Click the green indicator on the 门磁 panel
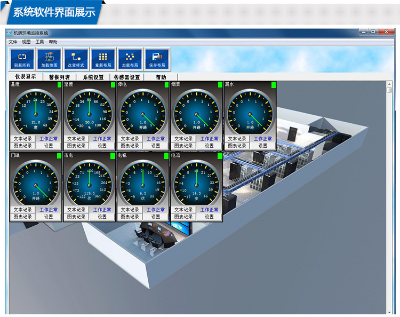The height and width of the screenshot is (317, 400). [x=60, y=156]
